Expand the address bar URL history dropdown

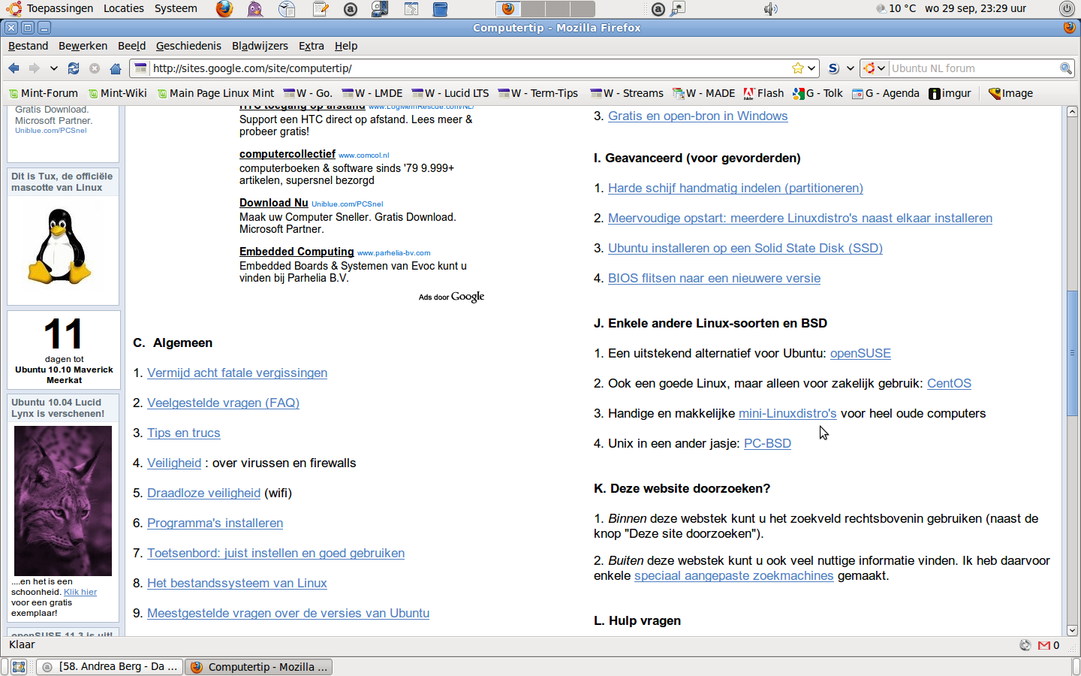pos(812,68)
